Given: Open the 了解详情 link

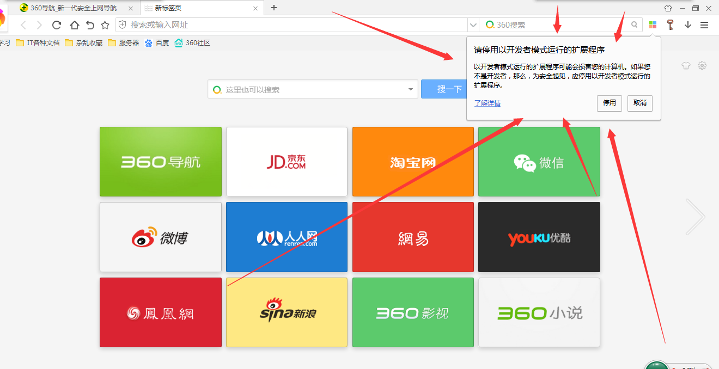Looking at the screenshot, I should click(x=488, y=103).
